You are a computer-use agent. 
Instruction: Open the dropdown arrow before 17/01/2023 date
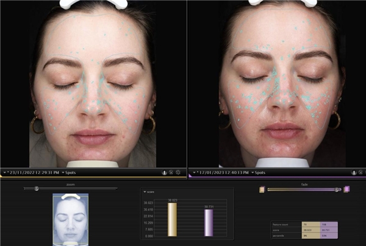coord(194,172)
